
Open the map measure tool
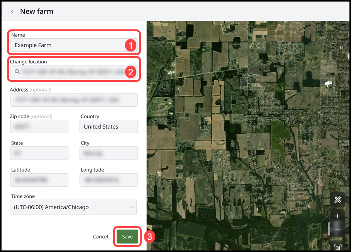click(337, 200)
